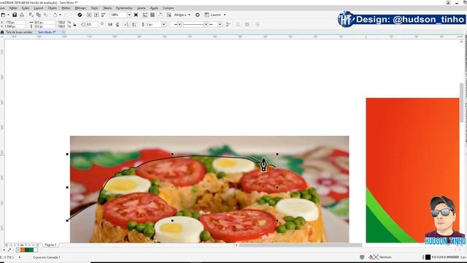
Task: Expand the New document dropdown arrow
Action: (8, 15)
